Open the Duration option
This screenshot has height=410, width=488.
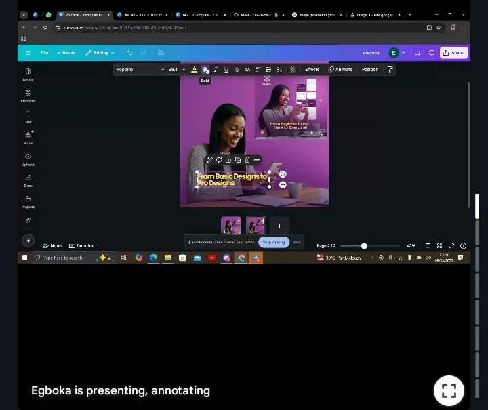pyautogui.click(x=82, y=246)
